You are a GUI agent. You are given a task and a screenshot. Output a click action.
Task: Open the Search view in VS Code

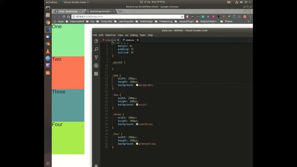[x=96, y=49]
